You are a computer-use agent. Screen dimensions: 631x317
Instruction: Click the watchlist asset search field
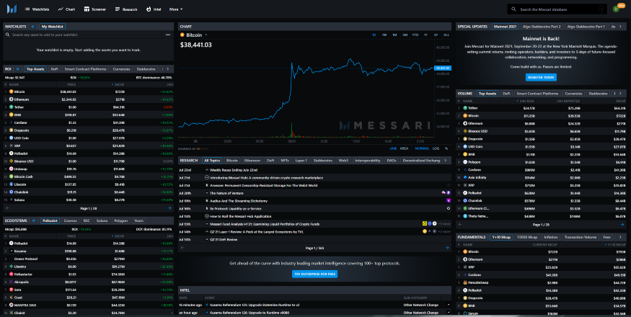(x=82, y=35)
